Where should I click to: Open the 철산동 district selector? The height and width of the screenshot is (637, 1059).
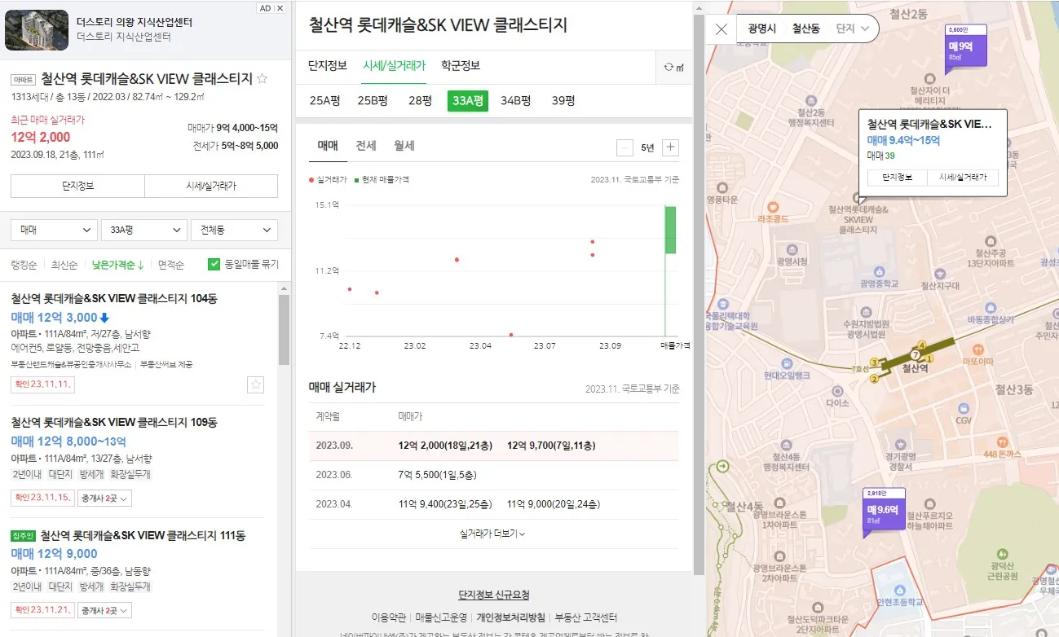806,29
